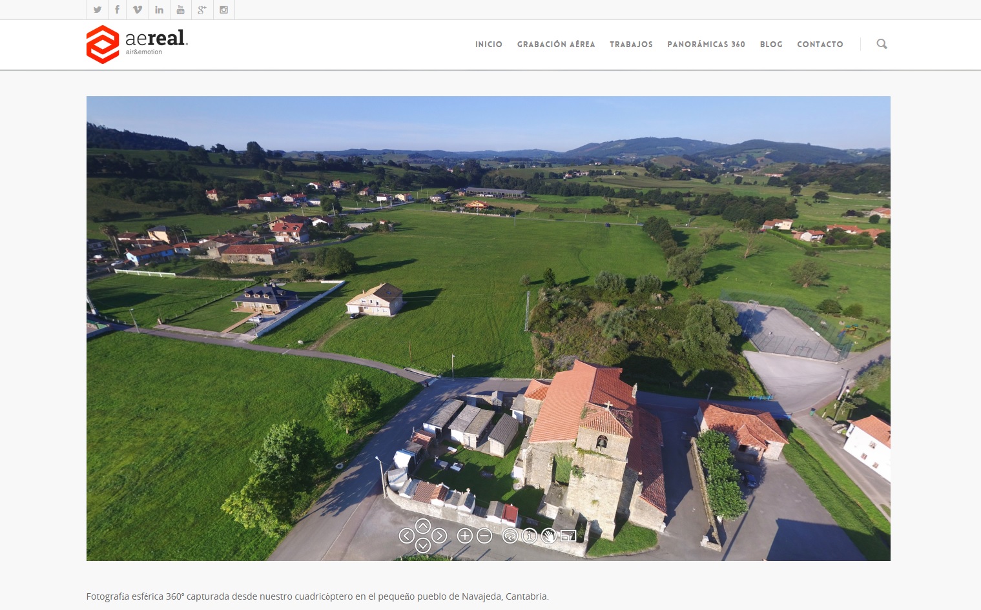Open the Instagram social link

[223, 10]
